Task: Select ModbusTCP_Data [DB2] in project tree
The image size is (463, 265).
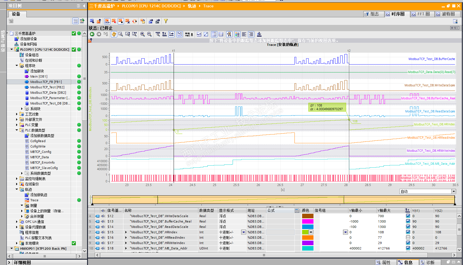Action: 48,93
